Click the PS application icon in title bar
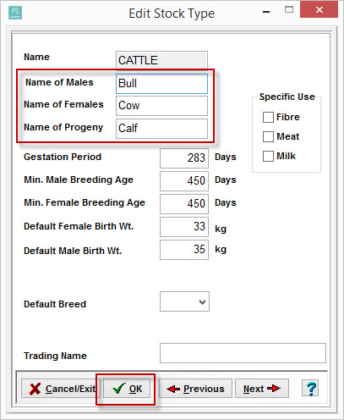 [x=15, y=13]
